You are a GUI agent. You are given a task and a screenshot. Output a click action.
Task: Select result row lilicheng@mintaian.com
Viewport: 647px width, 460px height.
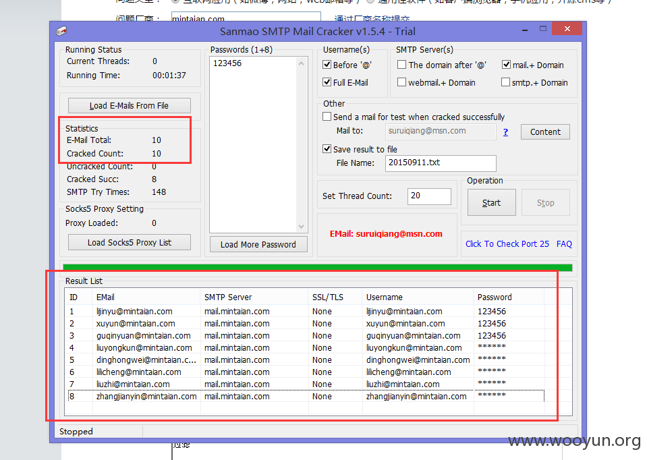coord(305,372)
